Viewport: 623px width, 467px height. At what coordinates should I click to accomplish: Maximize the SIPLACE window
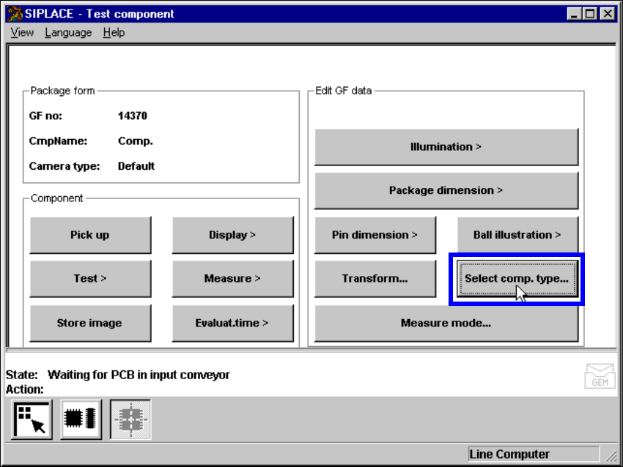(x=590, y=14)
